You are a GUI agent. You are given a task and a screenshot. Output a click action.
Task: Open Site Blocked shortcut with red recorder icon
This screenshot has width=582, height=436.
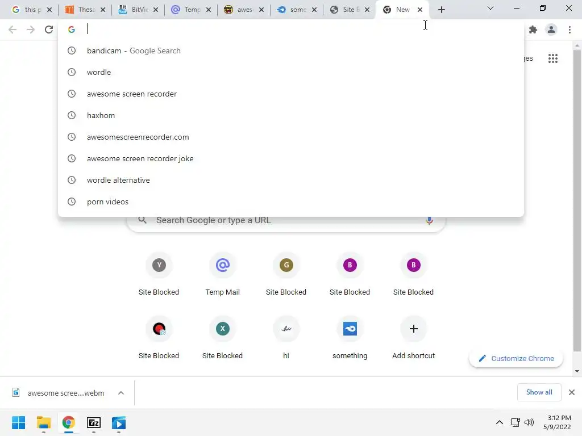(x=159, y=338)
